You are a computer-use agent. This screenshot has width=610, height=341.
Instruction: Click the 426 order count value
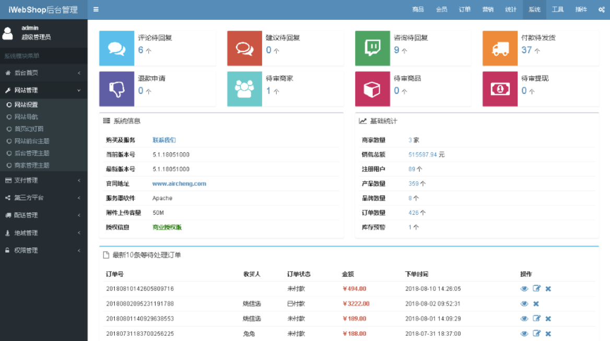tap(414, 213)
